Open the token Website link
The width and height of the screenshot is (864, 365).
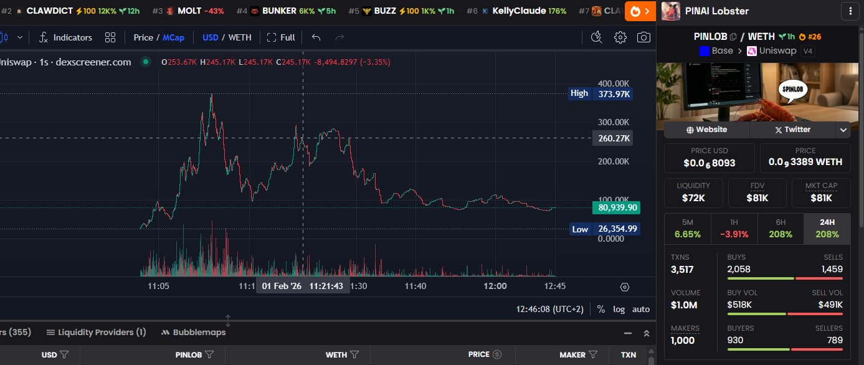706,130
